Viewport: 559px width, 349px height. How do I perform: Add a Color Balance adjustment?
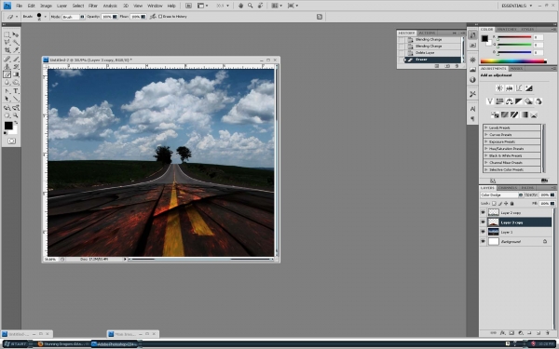click(x=509, y=101)
